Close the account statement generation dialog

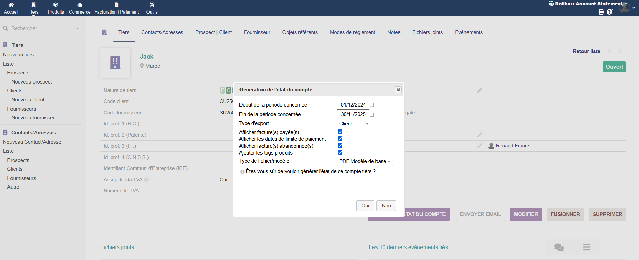coord(398,90)
